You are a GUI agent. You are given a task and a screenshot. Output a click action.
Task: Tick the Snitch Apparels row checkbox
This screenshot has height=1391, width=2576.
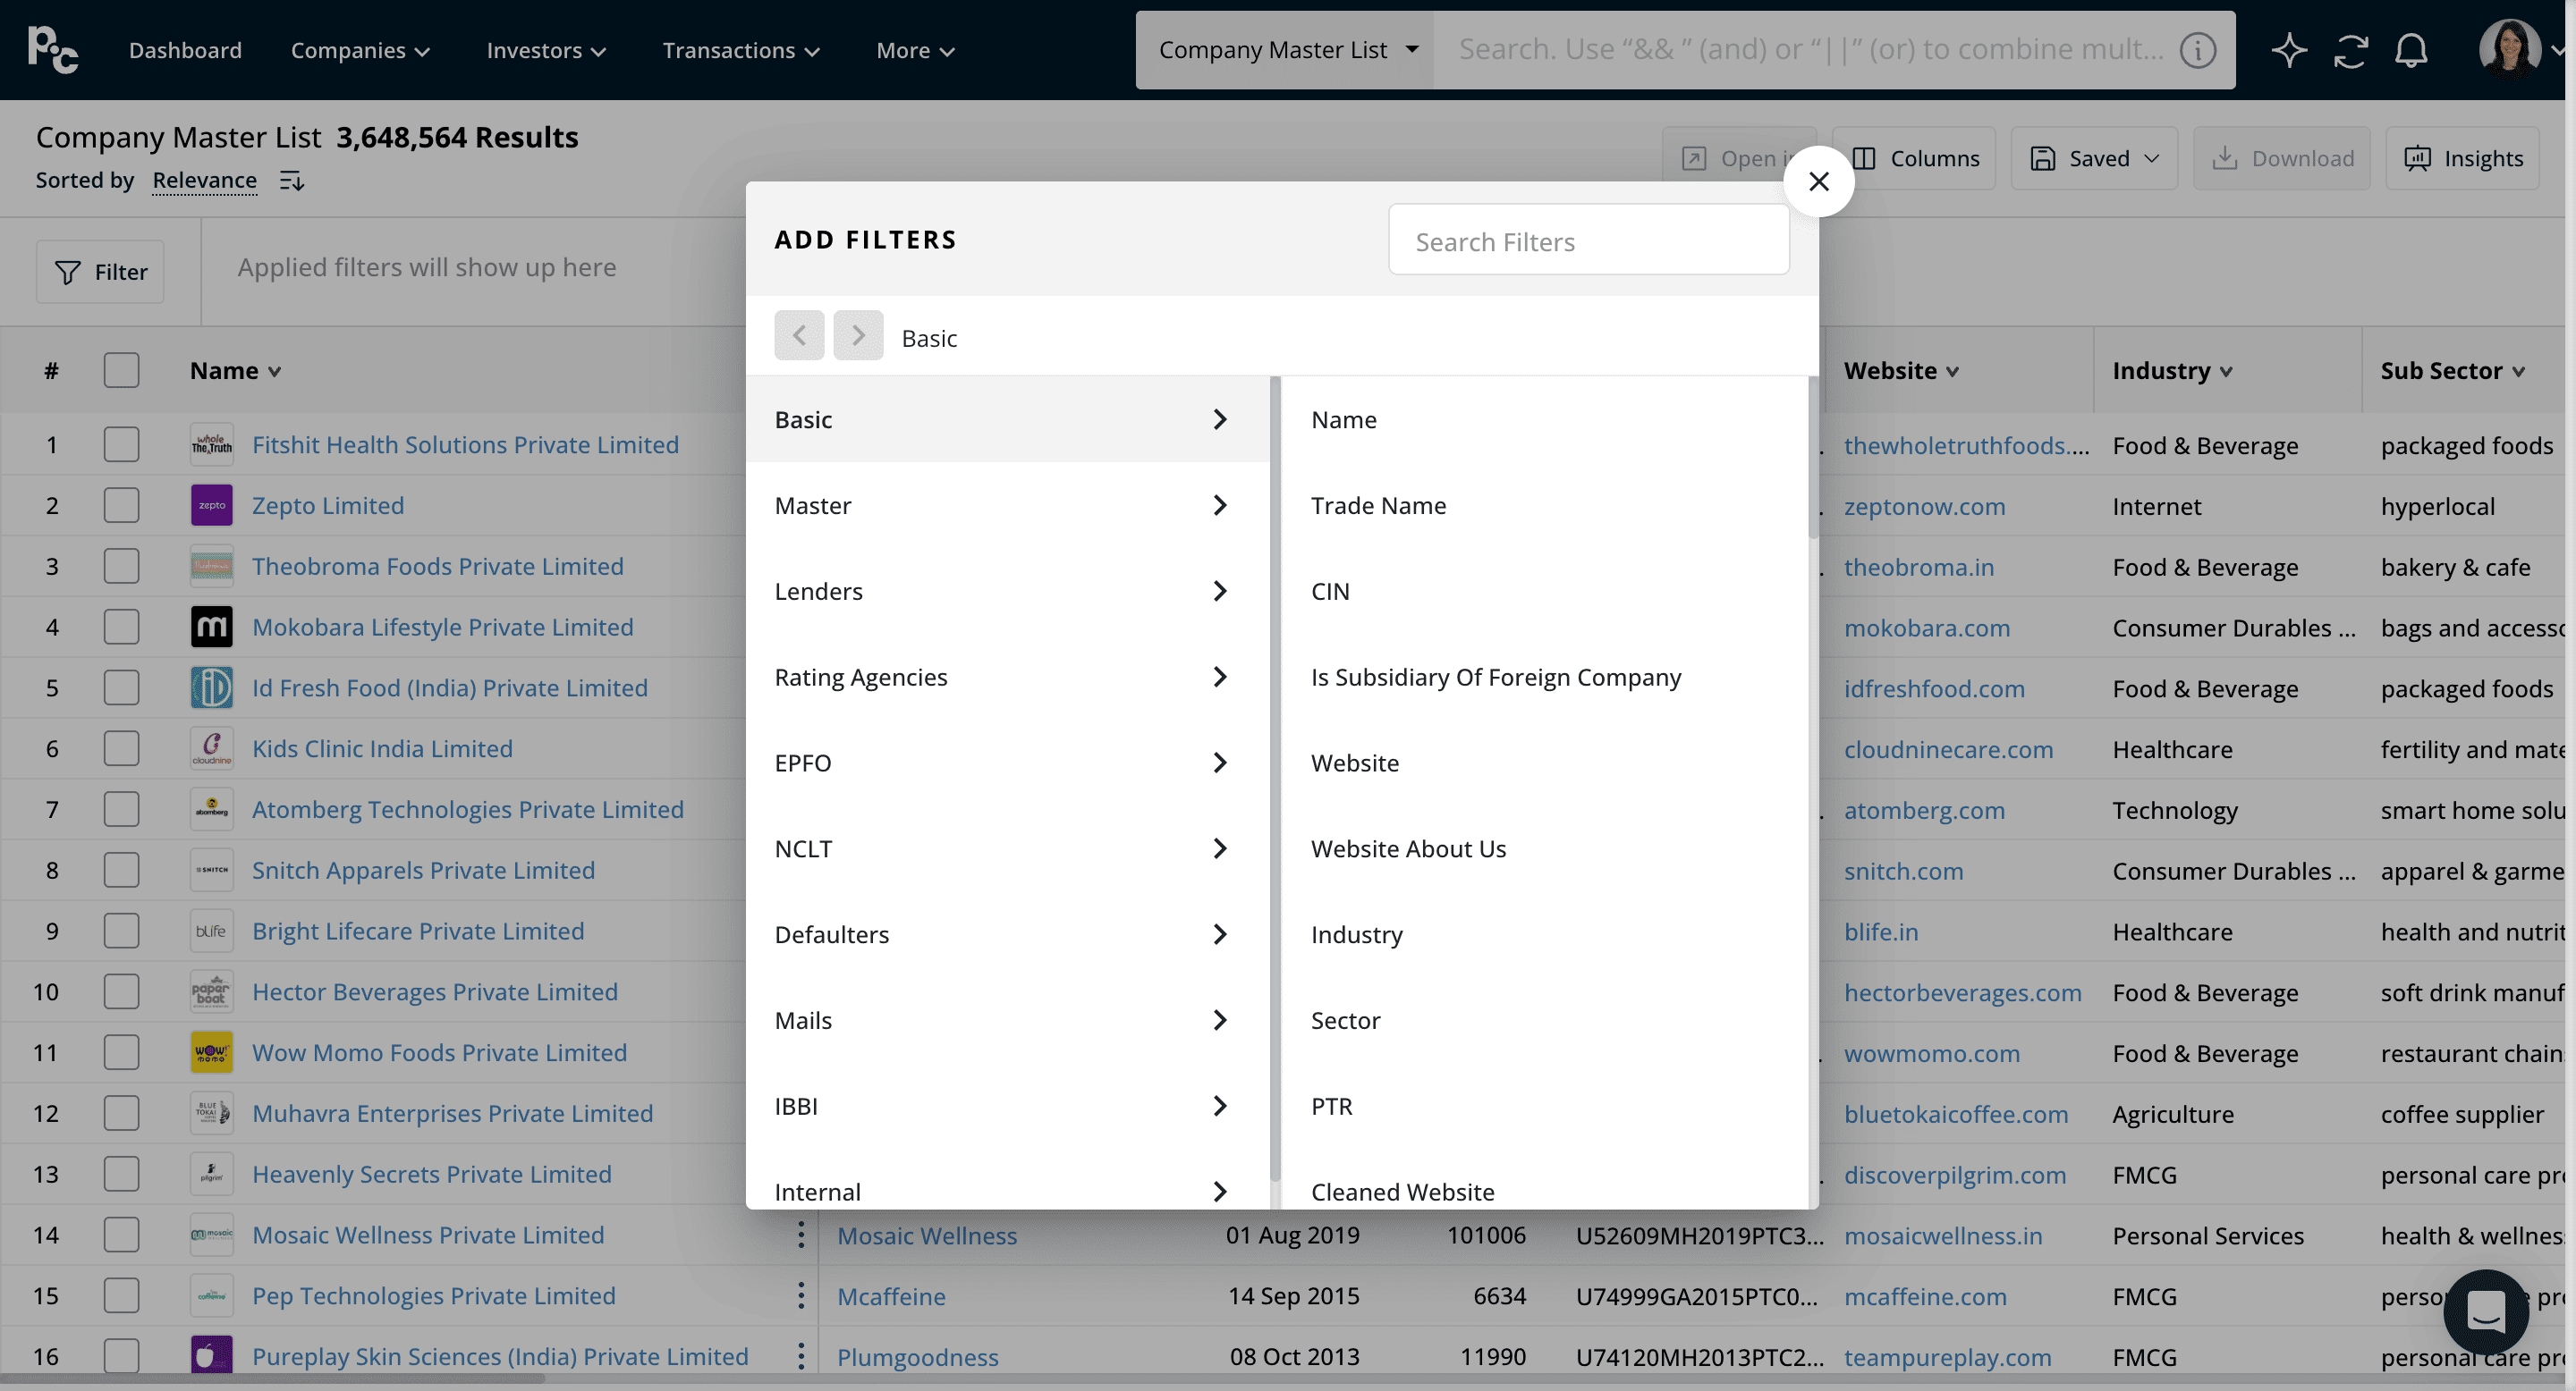coord(121,871)
